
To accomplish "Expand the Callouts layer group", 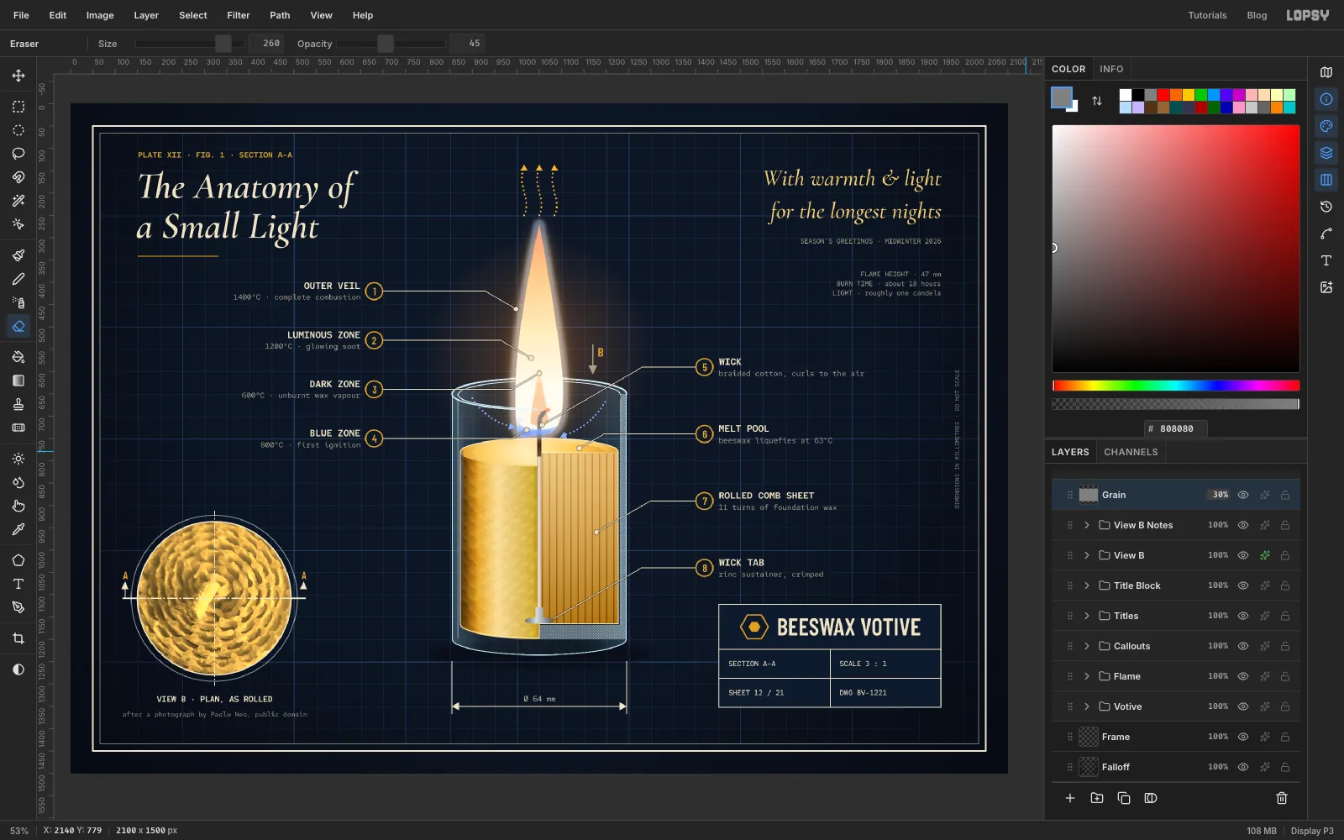I will (x=1087, y=646).
